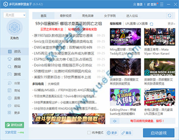Viewport: 179px width, 140px height.
Task: Click the 艾欧尼亚 ping status
Action: (14, 132)
